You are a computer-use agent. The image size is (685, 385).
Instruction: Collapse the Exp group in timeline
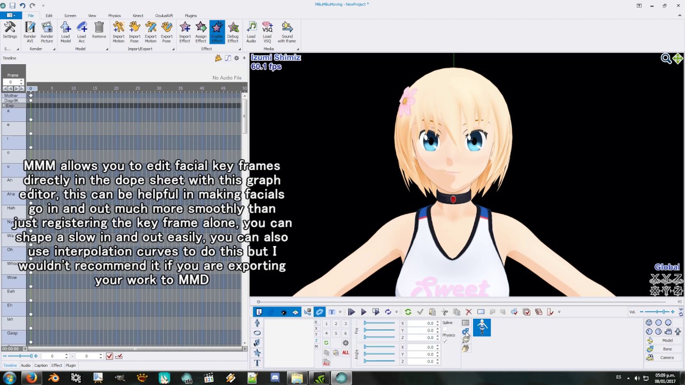[x=4, y=105]
